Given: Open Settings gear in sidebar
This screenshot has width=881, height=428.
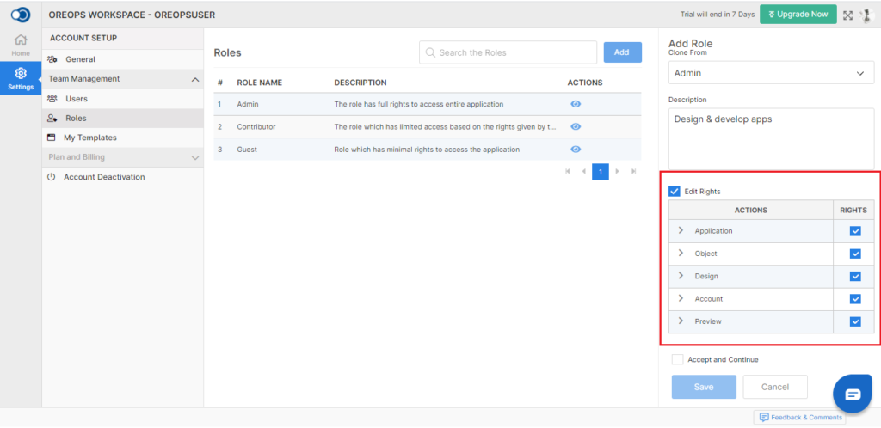Looking at the screenshot, I should click(21, 78).
